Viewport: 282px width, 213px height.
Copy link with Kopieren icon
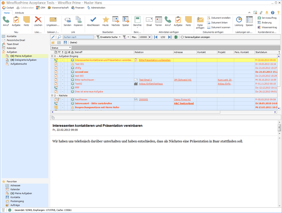pos(78,22)
